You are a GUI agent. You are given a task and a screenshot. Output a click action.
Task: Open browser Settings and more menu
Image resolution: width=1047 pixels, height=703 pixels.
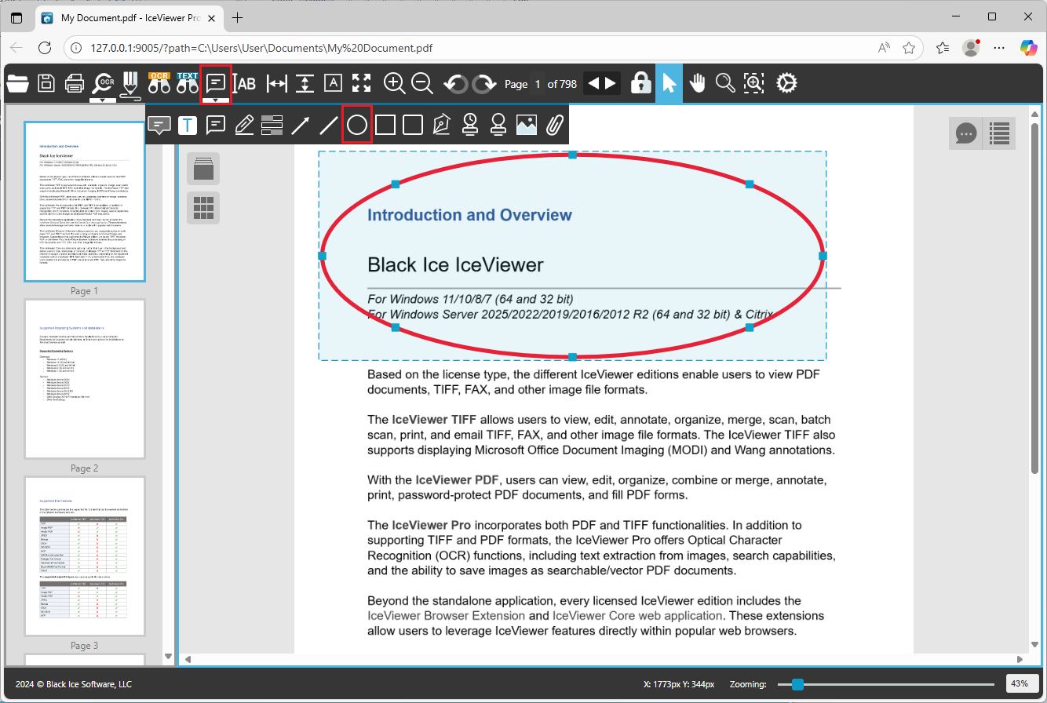point(999,48)
